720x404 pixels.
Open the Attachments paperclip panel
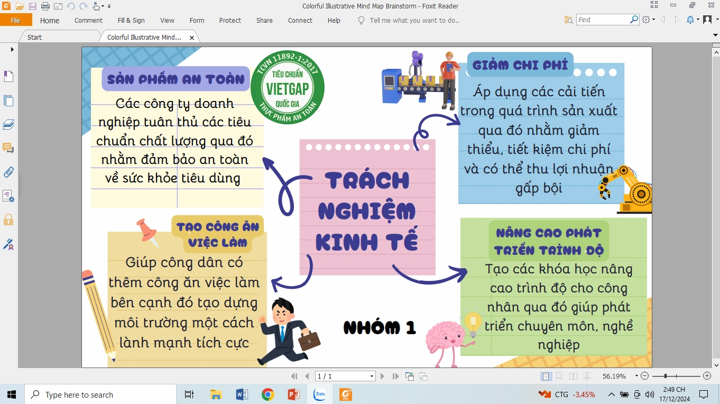[8, 172]
